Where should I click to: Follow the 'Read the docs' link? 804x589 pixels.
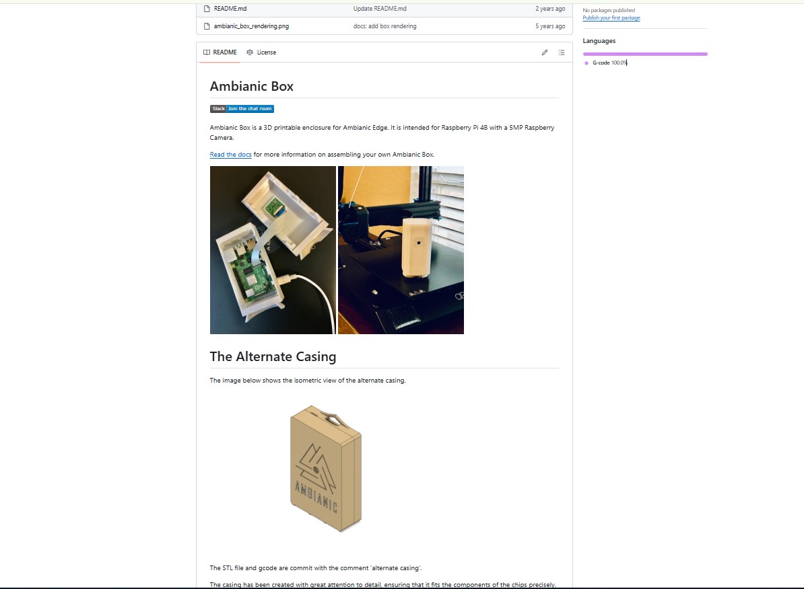(231, 154)
